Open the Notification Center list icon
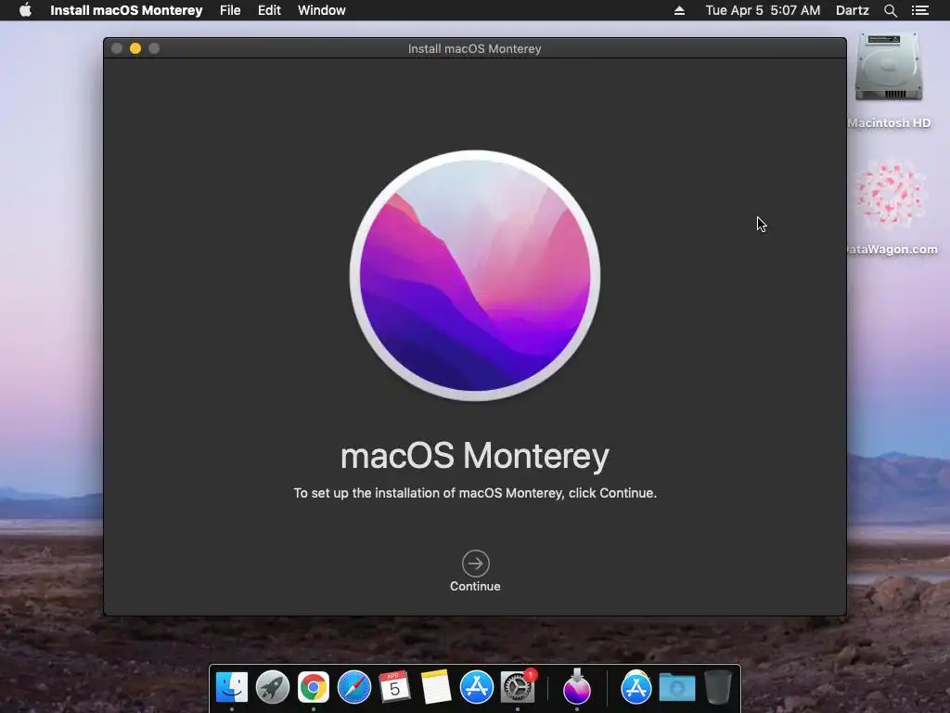The width and height of the screenshot is (950, 713). coord(919,10)
